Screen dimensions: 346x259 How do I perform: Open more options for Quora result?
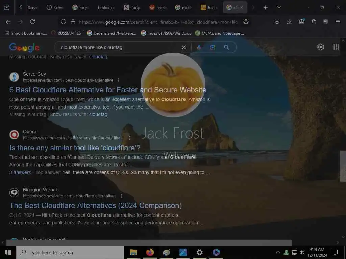pos(130,138)
